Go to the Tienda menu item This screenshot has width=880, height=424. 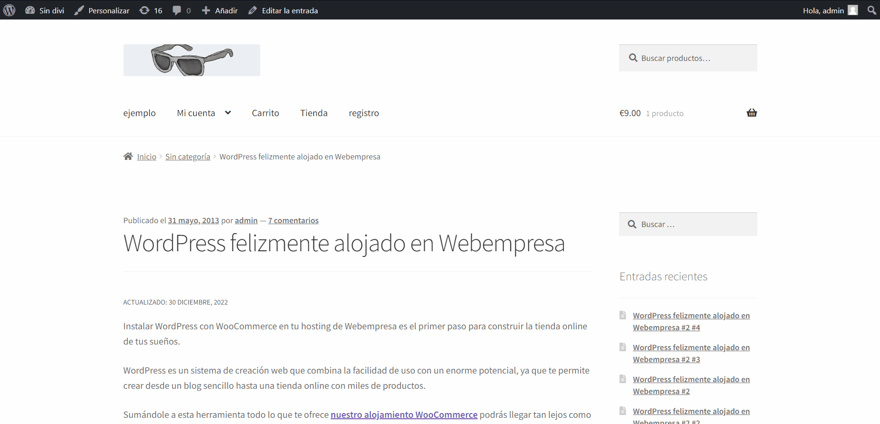click(x=314, y=113)
